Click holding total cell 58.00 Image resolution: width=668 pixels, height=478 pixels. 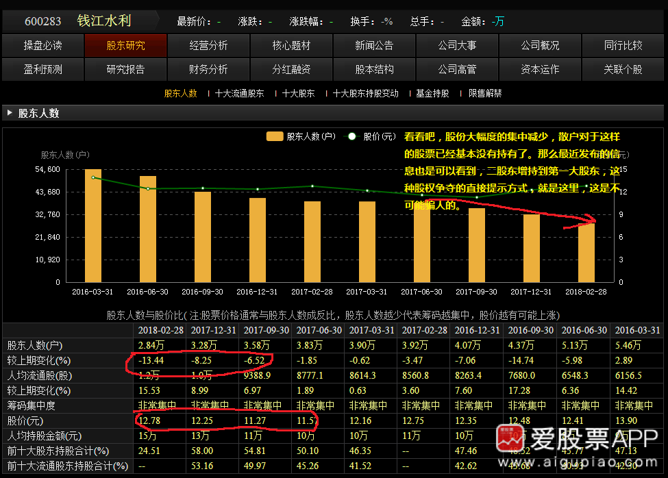[x=202, y=451]
